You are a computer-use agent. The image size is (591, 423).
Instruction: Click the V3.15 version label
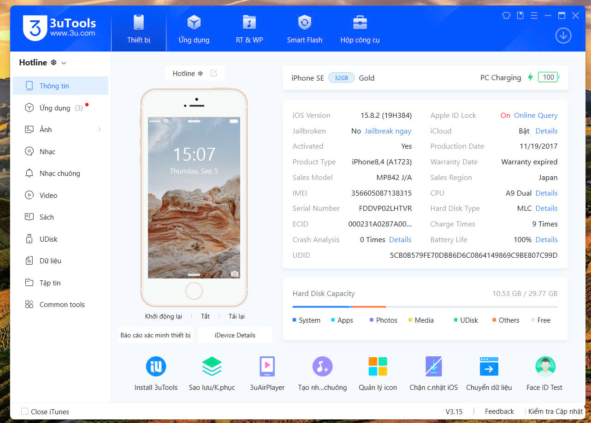pos(454,411)
